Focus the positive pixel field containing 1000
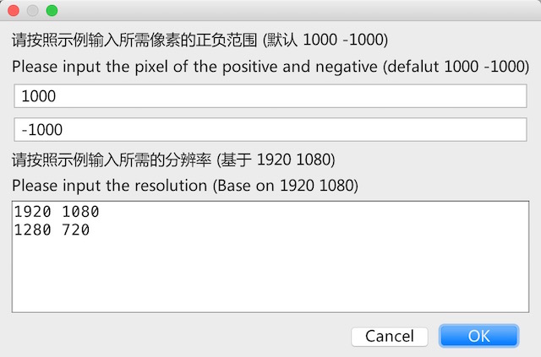541x357 pixels. pos(270,96)
